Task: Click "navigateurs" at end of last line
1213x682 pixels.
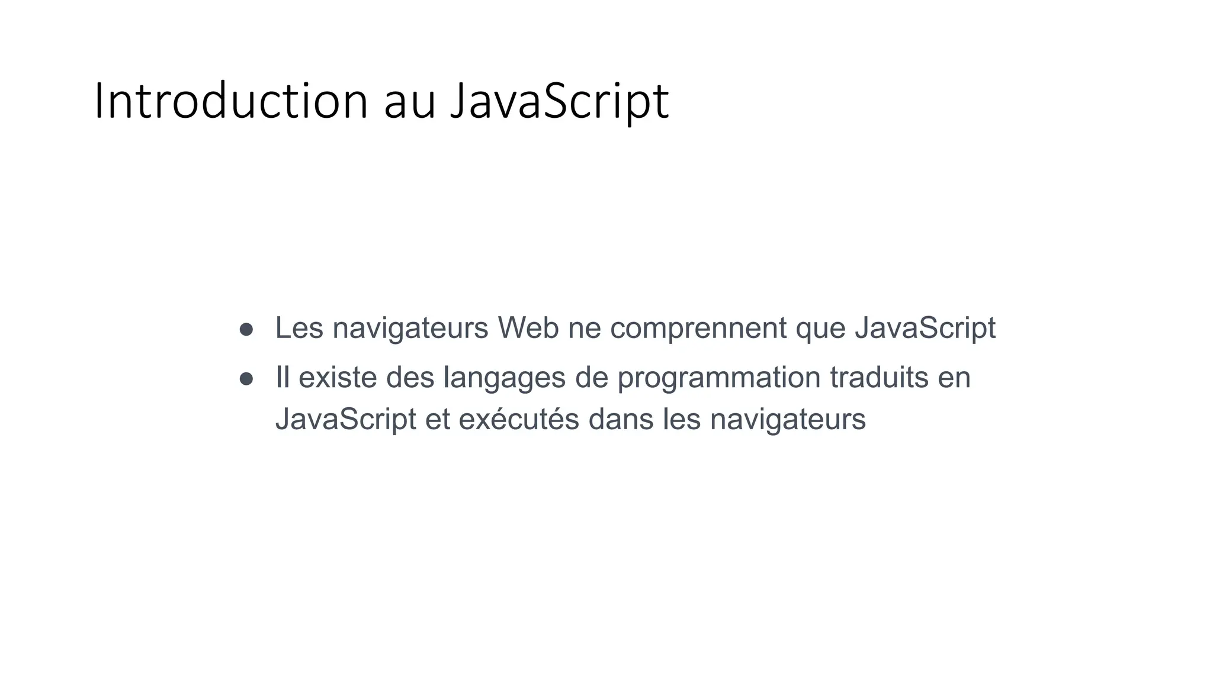Action: [787, 419]
